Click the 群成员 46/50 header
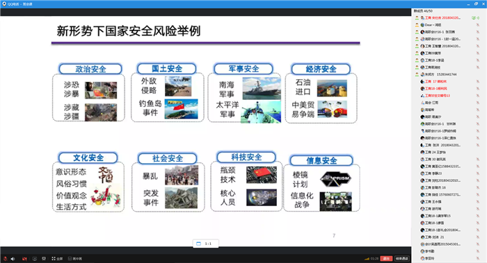The image size is (487, 263). click(423, 11)
